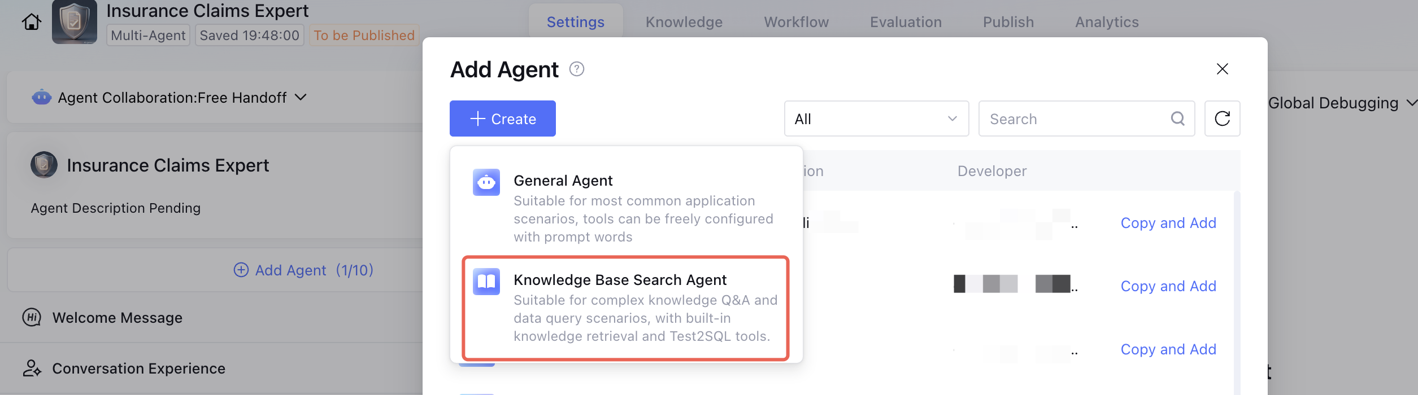The width and height of the screenshot is (1418, 395).
Task: Click the Insurance Claims Expert shield logo
Action: point(75,22)
